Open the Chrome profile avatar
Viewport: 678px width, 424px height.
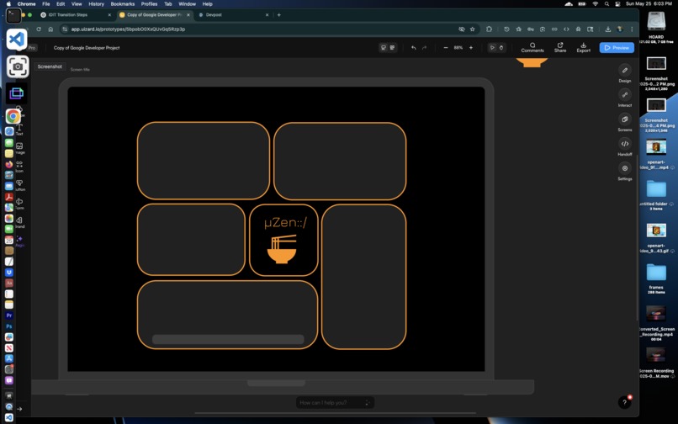620,29
